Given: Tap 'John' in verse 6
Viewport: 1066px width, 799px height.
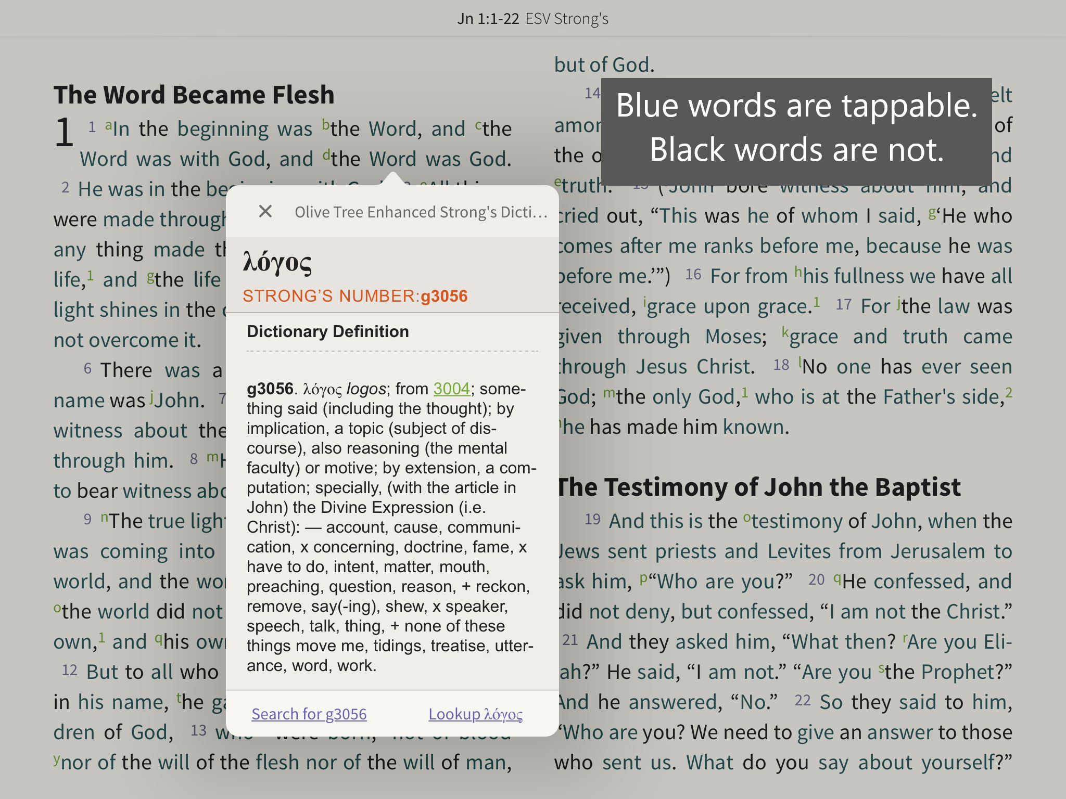Looking at the screenshot, I should pos(177,401).
